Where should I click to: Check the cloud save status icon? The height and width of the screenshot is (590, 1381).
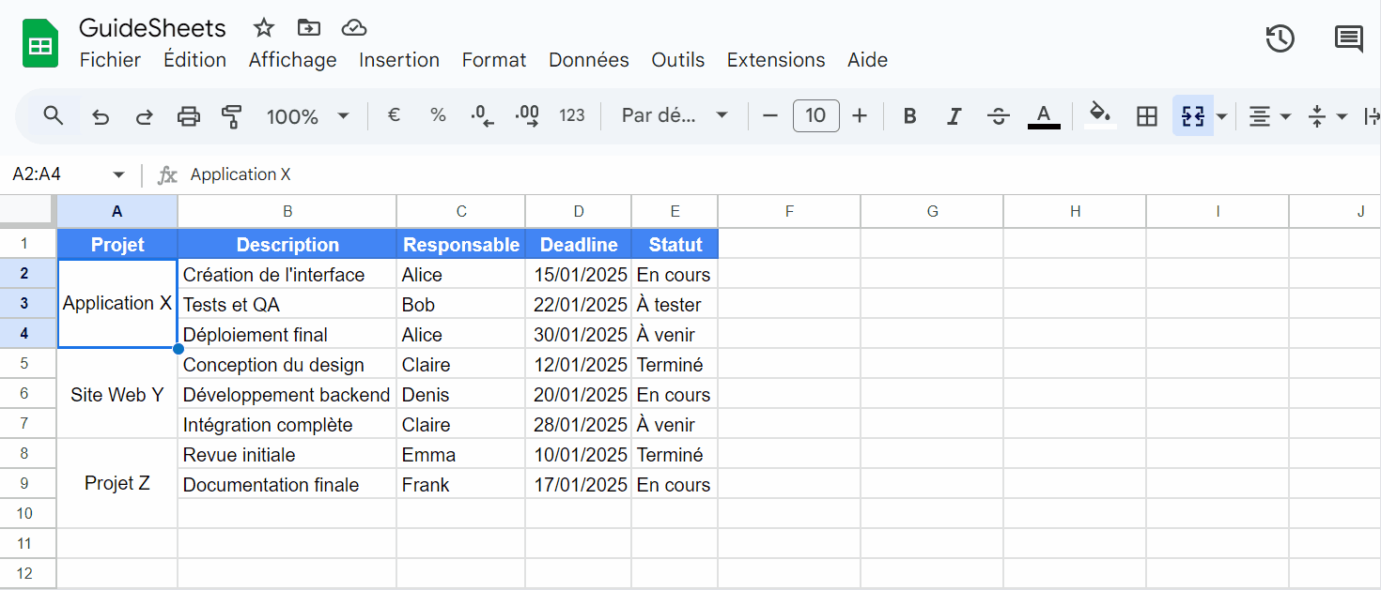click(353, 27)
